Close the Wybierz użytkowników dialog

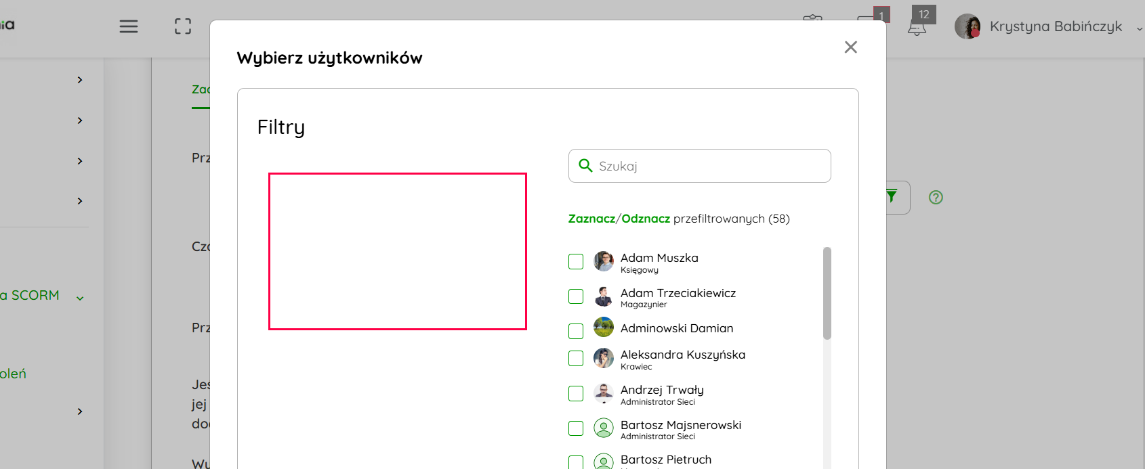(851, 47)
